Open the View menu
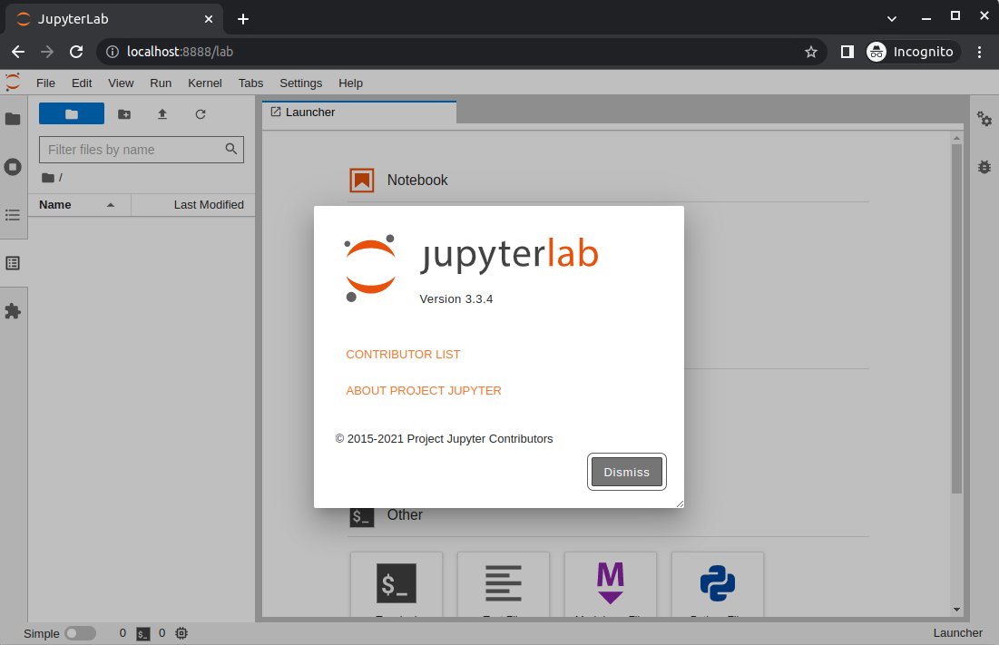999x645 pixels. click(121, 83)
